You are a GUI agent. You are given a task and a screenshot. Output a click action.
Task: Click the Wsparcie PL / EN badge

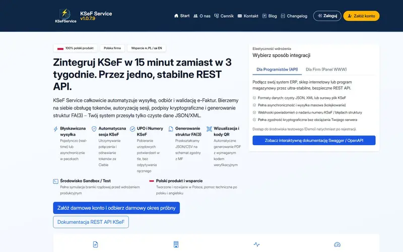(x=147, y=48)
